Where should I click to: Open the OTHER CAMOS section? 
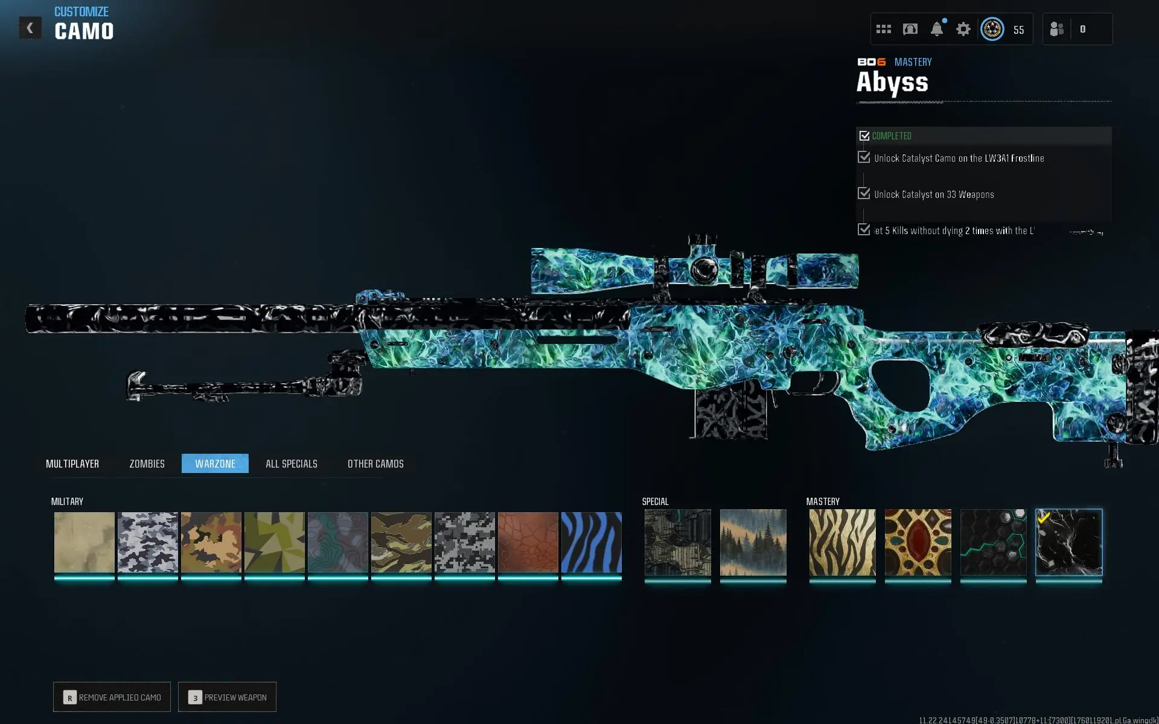coord(375,463)
